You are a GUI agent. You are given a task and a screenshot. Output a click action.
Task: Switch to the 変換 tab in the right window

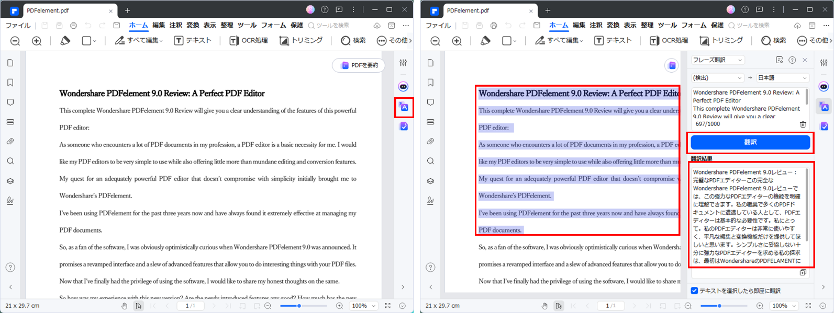613,25
